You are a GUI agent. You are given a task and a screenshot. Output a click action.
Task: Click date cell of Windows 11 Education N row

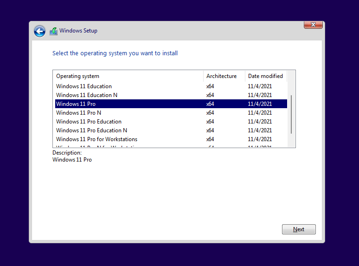pyautogui.click(x=260, y=95)
